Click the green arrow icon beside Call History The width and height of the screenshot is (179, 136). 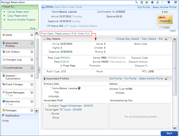31,52
